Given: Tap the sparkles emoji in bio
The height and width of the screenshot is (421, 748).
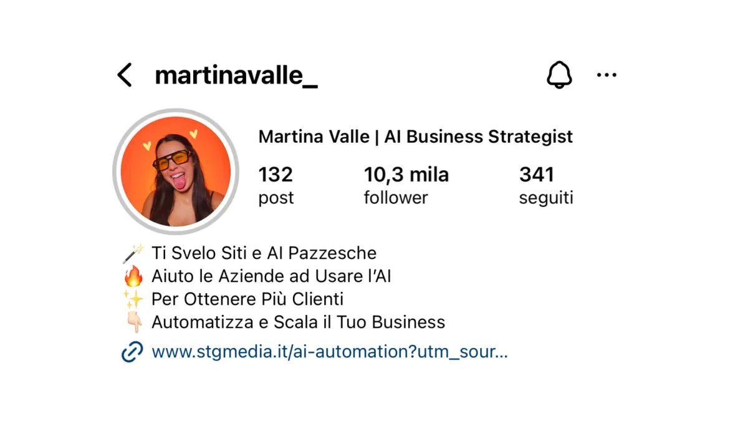Looking at the screenshot, I should pos(133,299).
